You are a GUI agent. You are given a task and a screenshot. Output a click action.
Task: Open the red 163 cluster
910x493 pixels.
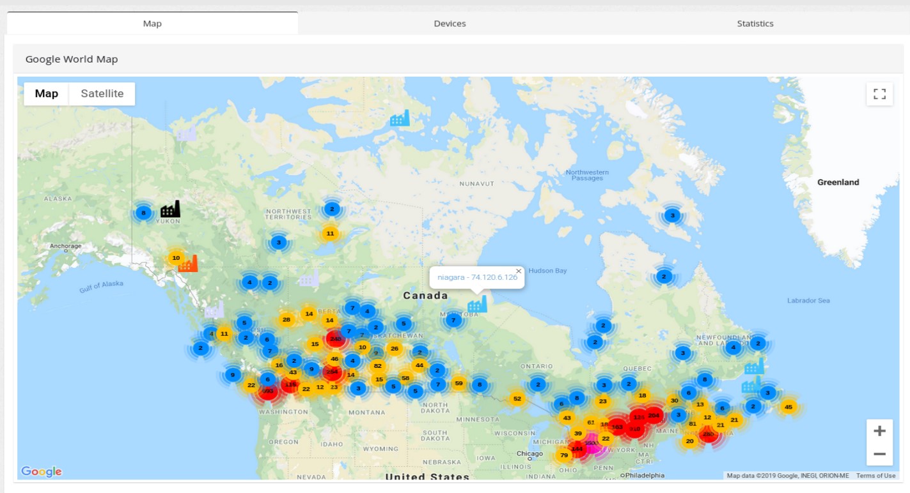(617, 427)
